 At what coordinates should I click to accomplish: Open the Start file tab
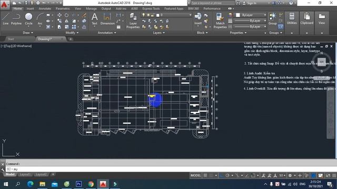click(x=11, y=39)
